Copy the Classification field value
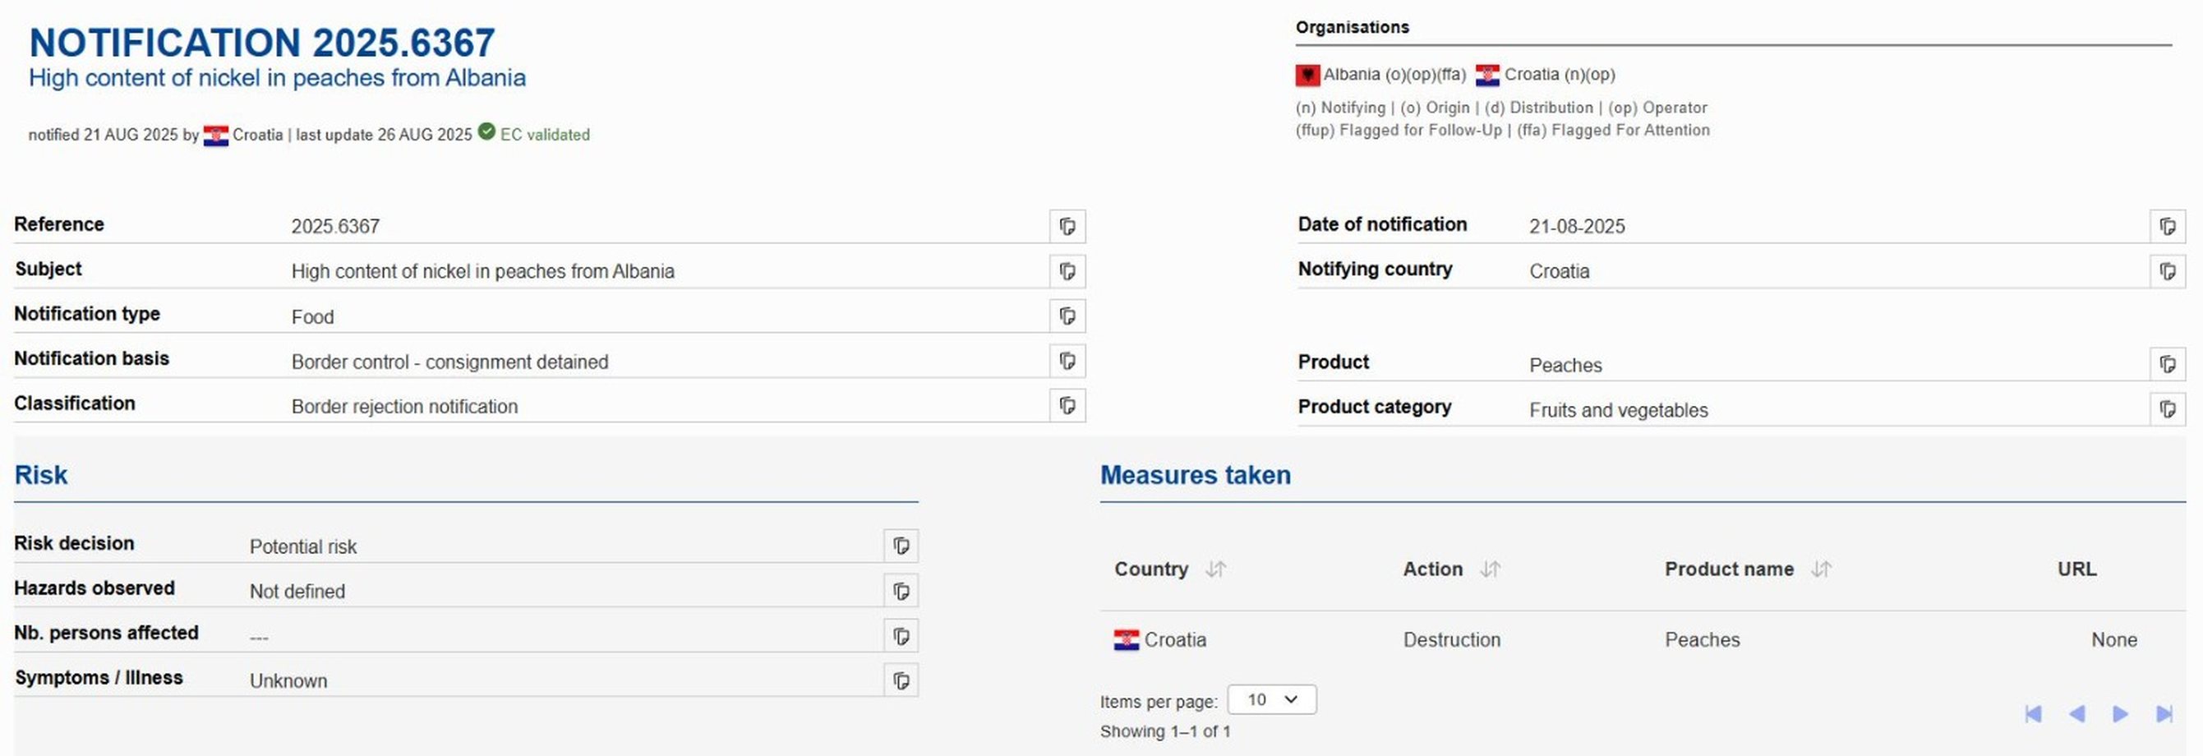This screenshot has width=2203, height=756. point(1067,405)
